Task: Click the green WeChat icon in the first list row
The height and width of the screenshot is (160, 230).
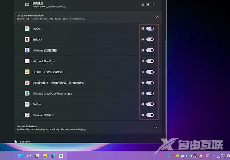Action: (x=27, y=29)
